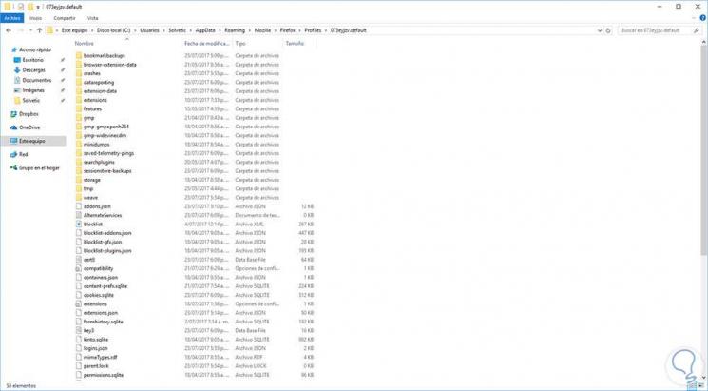The image size is (708, 391).
Task: Open Descargas in the sidebar
Action: click(x=33, y=70)
